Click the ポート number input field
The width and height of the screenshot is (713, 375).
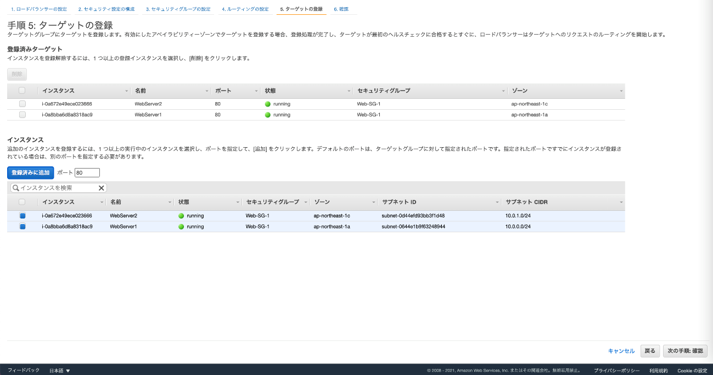coord(87,173)
